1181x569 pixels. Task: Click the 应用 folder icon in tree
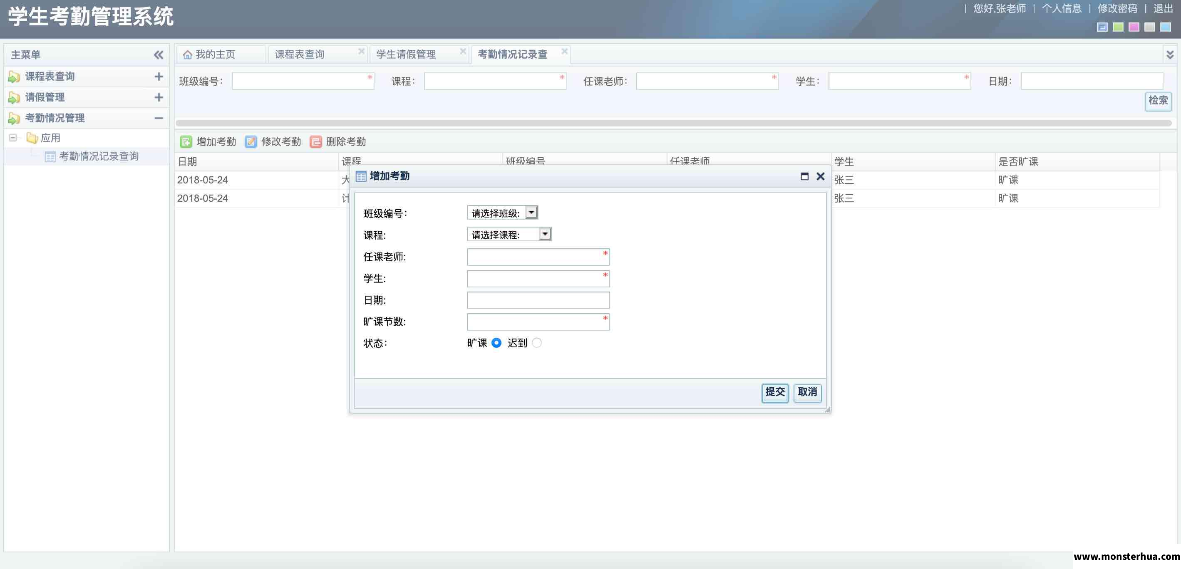click(32, 137)
